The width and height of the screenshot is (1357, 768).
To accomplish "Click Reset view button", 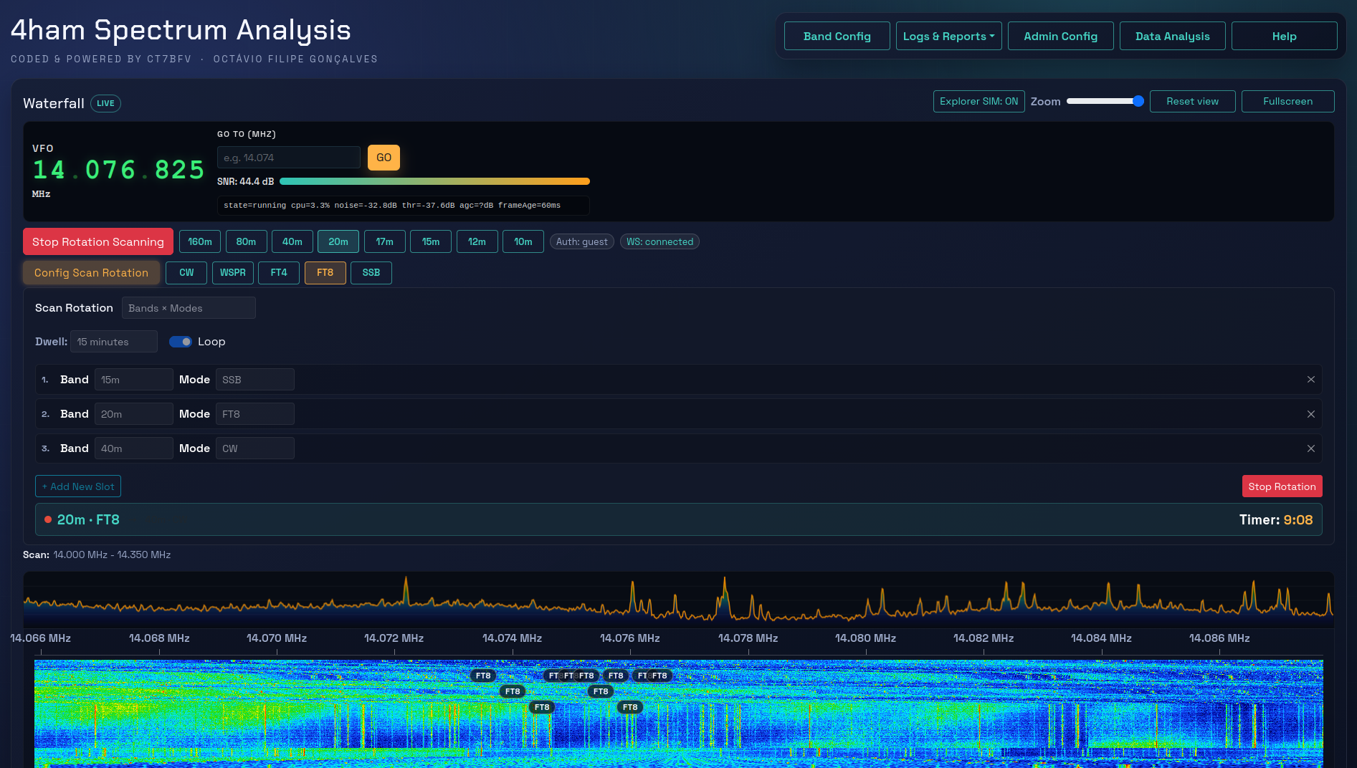I will coord(1193,101).
